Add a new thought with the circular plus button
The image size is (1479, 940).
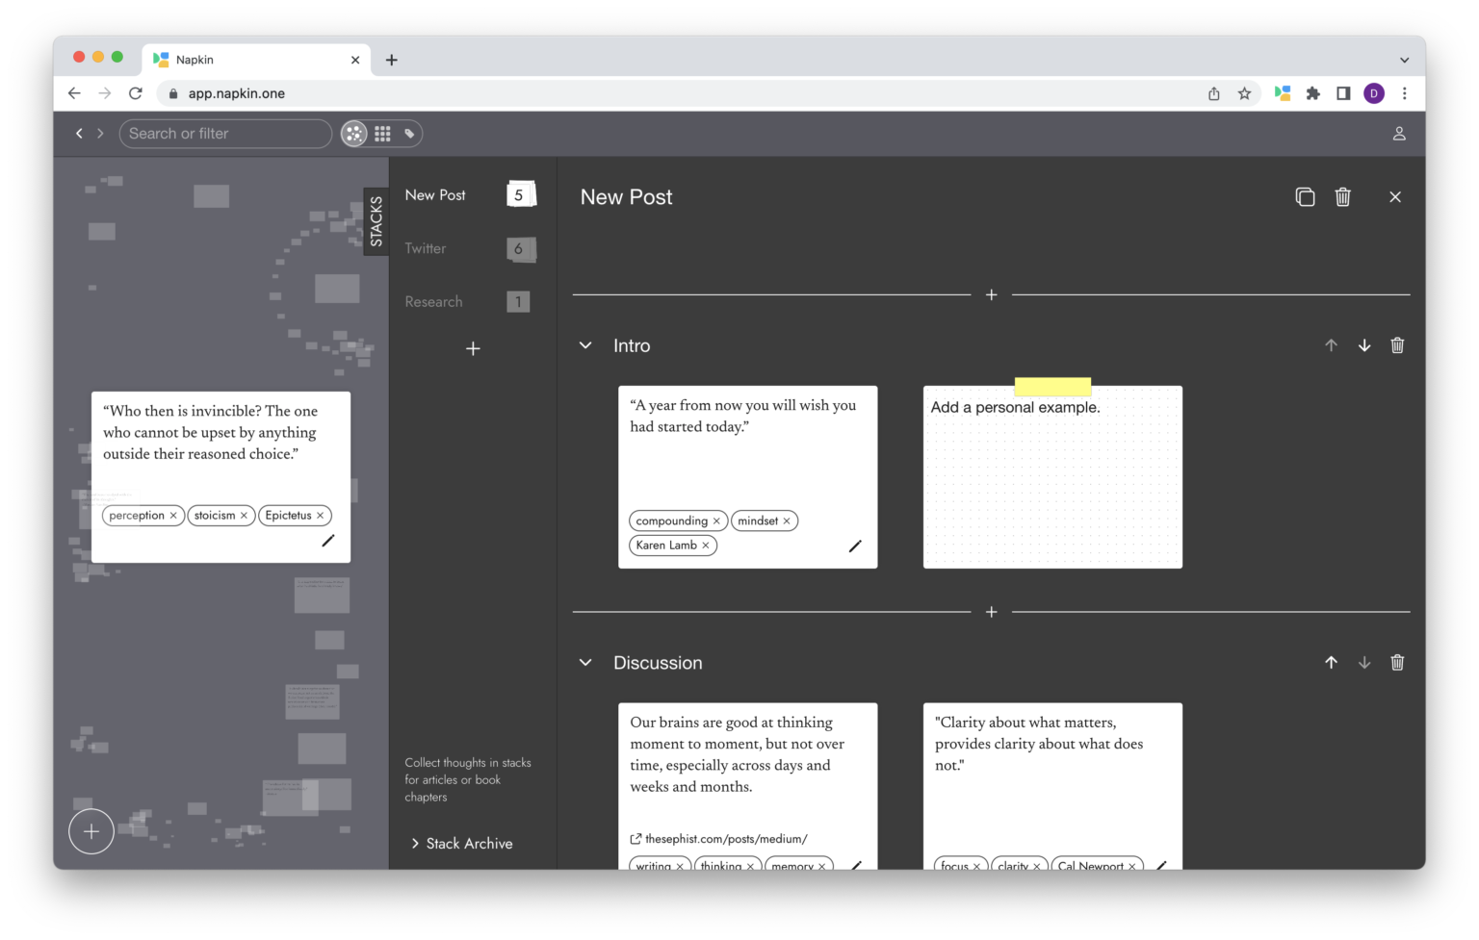point(91,831)
